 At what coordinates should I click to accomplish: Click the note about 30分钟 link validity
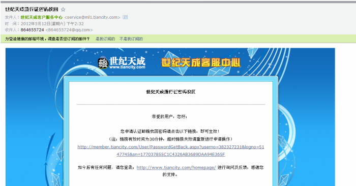click(x=170, y=139)
